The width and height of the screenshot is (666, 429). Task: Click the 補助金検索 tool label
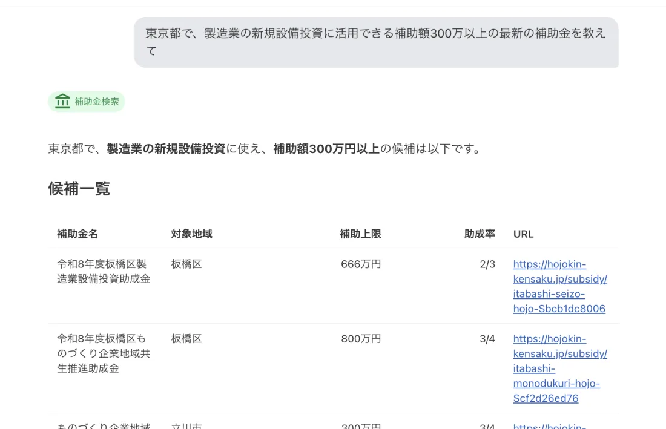(97, 102)
